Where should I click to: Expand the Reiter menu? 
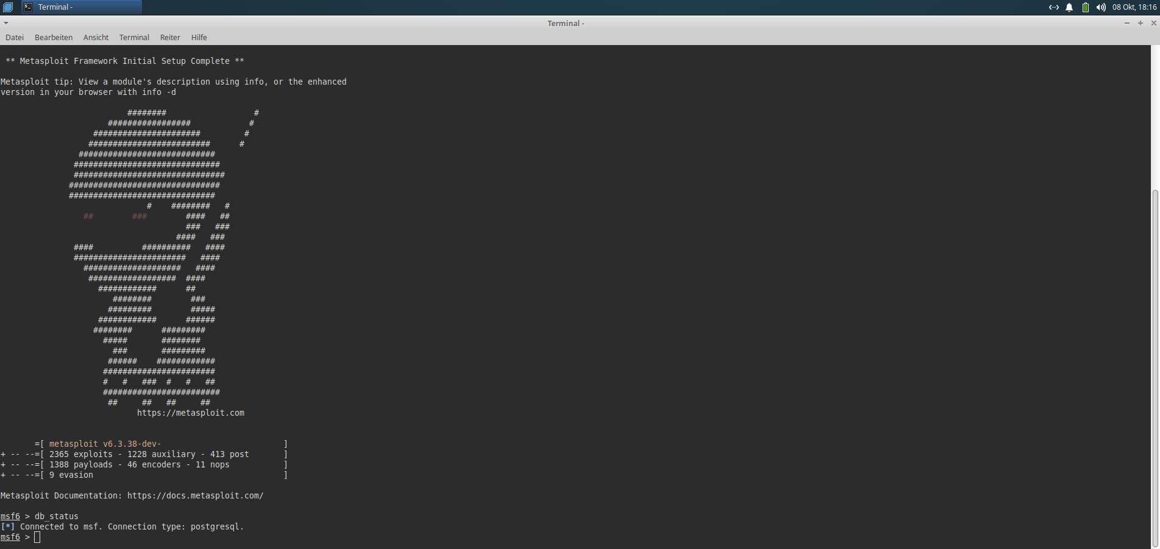(170, 37)
